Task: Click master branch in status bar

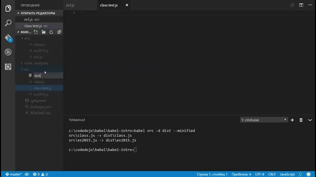Action: (13, 174)
